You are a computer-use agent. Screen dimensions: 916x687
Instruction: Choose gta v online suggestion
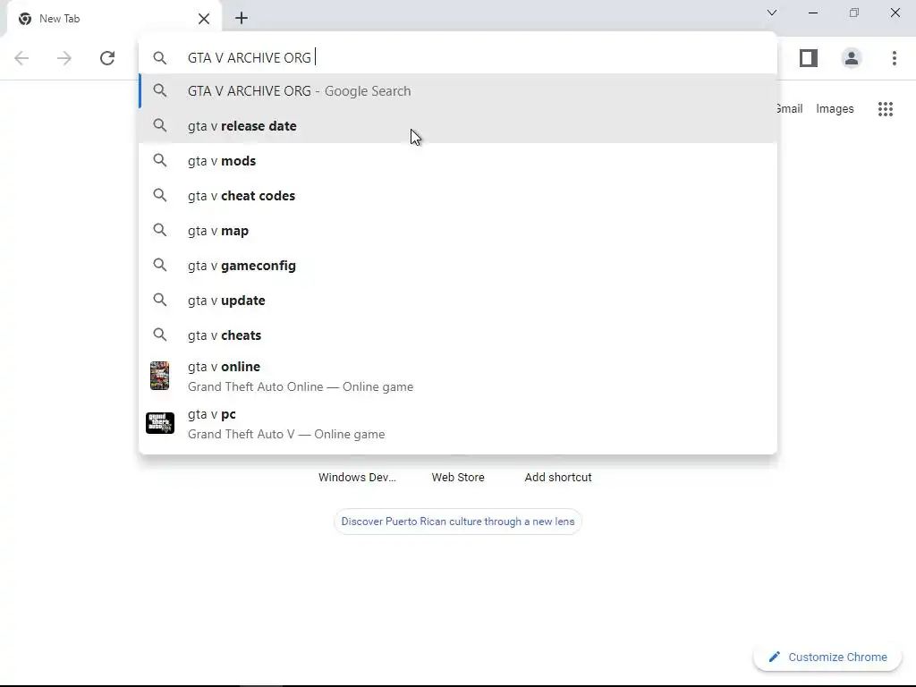point(458,377)
